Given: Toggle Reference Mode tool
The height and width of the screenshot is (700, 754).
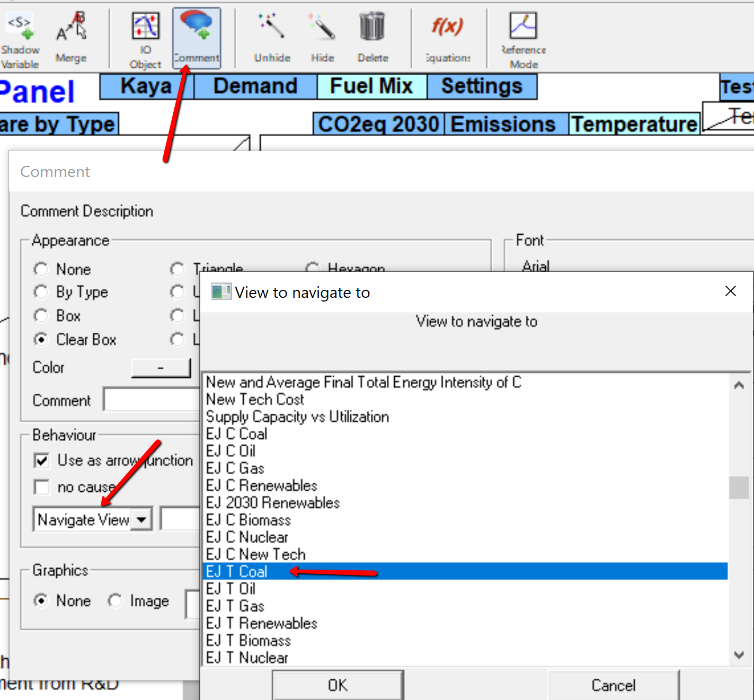Looking at the screenshot, I should pyautogui.click(x=524, y=40).
